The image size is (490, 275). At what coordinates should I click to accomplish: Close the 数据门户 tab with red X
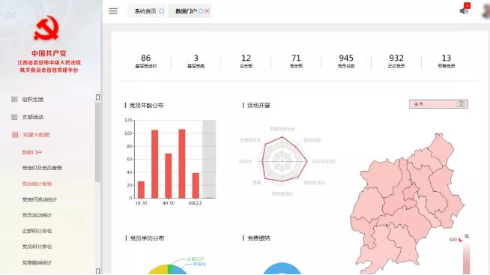[x=207, y=11]
